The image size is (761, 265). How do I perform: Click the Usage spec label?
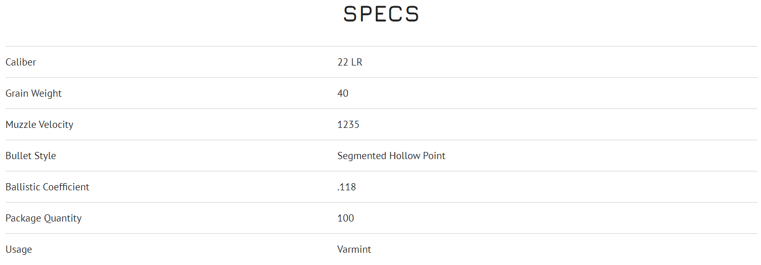(19, 250)
